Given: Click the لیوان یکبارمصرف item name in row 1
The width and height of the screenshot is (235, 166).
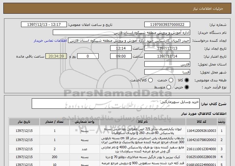Looking at the screenshot, I should tap(143, 131).
